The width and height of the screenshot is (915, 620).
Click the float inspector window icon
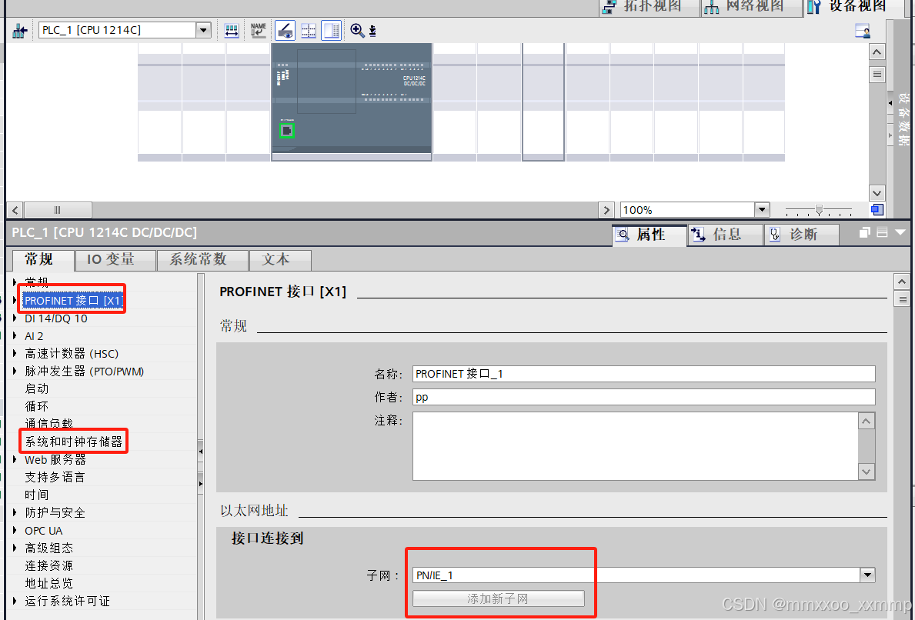click(865, 232)
